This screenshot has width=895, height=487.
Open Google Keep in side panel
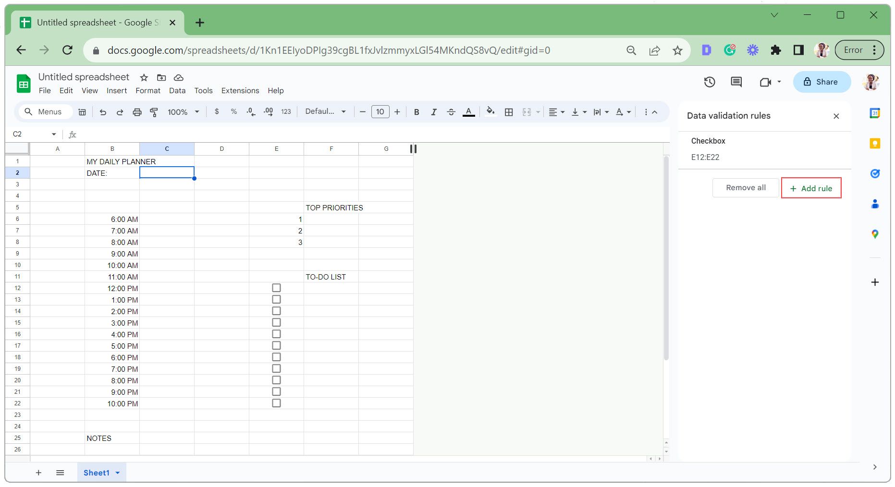[875, 143]
